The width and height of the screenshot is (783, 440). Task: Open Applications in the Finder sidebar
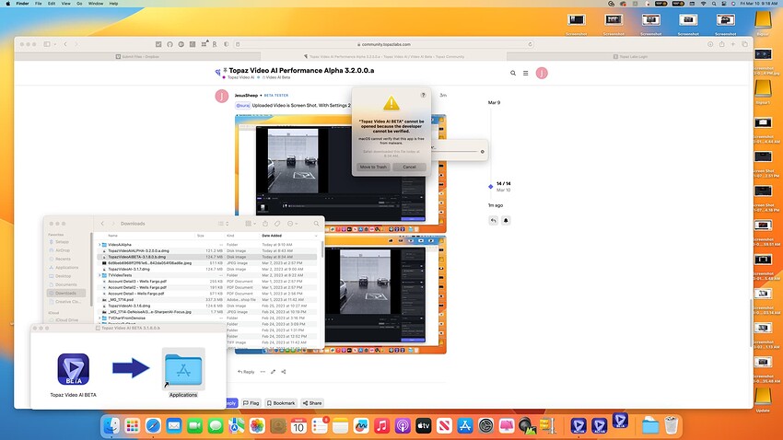(x=66, y=267)
